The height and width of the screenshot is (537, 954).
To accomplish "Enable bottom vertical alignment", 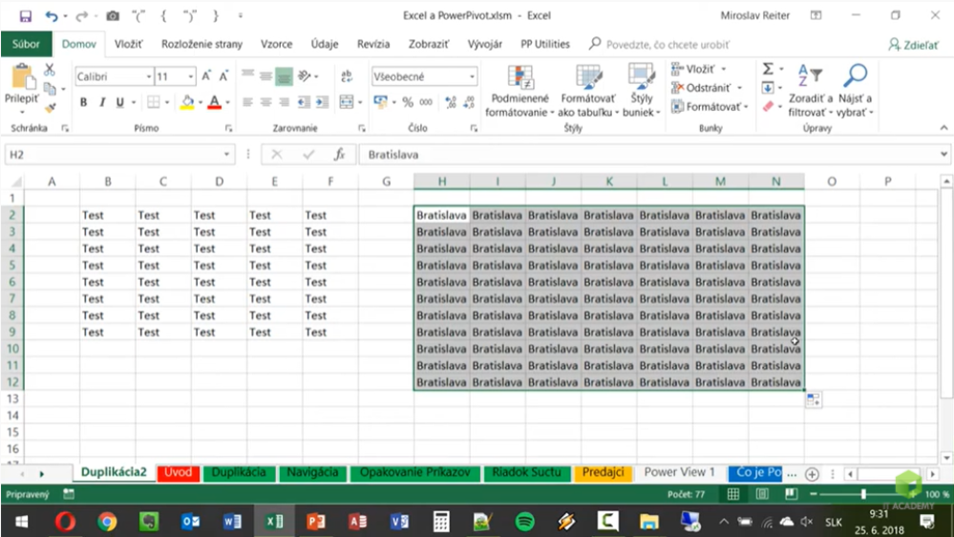I will tap(284, 76).
